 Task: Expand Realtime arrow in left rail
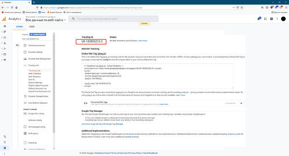click(x=2, y=38)
